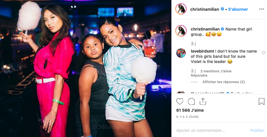267x137 pixels.
Task: Save post with the bookmark icon
Action: [261, 102]
